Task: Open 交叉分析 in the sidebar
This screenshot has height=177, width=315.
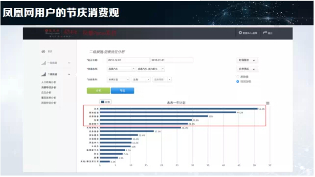Action: point(46,93)
